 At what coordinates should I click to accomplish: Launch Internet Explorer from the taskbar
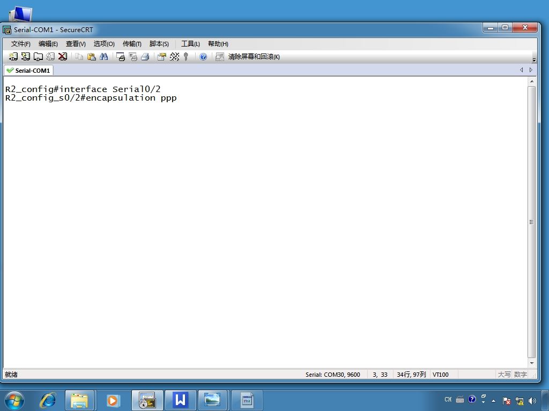click(48, 400)
